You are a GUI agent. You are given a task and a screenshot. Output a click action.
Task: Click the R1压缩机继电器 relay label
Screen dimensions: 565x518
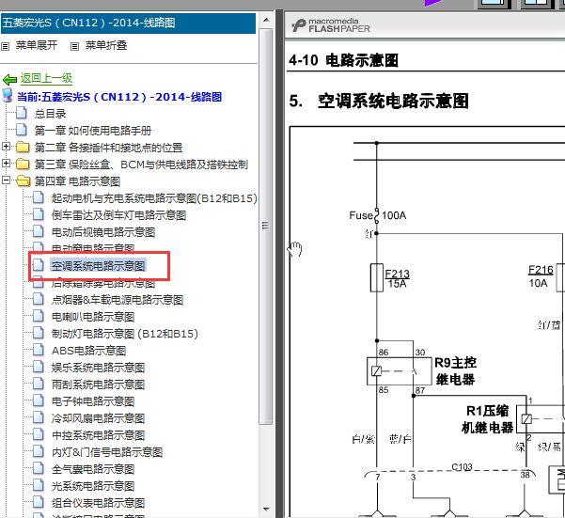pyautogui.click(x=487, y=419)
